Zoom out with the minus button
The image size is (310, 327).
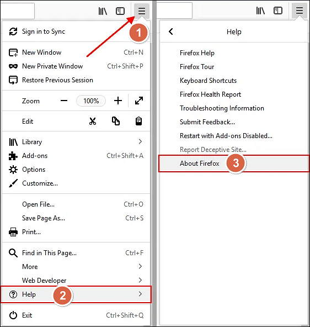click(64, 101)
